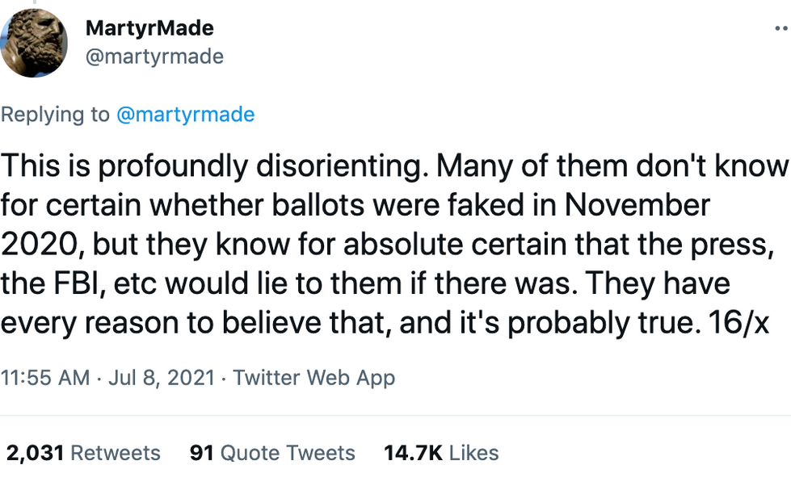Image resolution: width=791 pixels, height=486 pixels.
Task: Click the MartyrMade profile avatar
Action: [34, 43]
